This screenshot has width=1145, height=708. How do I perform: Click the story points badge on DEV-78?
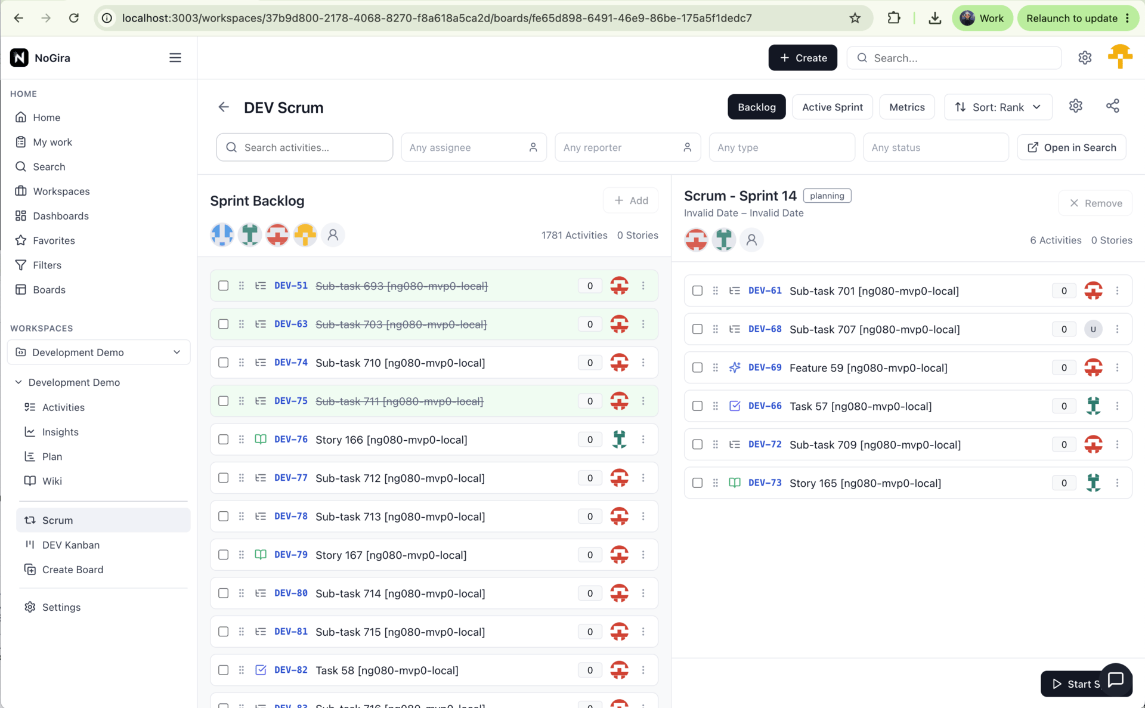(590, 517)
